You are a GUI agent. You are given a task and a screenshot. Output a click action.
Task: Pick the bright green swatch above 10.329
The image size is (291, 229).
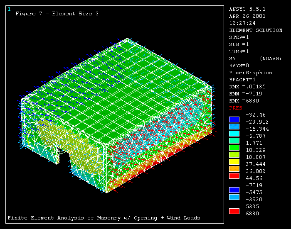[234, 147]
